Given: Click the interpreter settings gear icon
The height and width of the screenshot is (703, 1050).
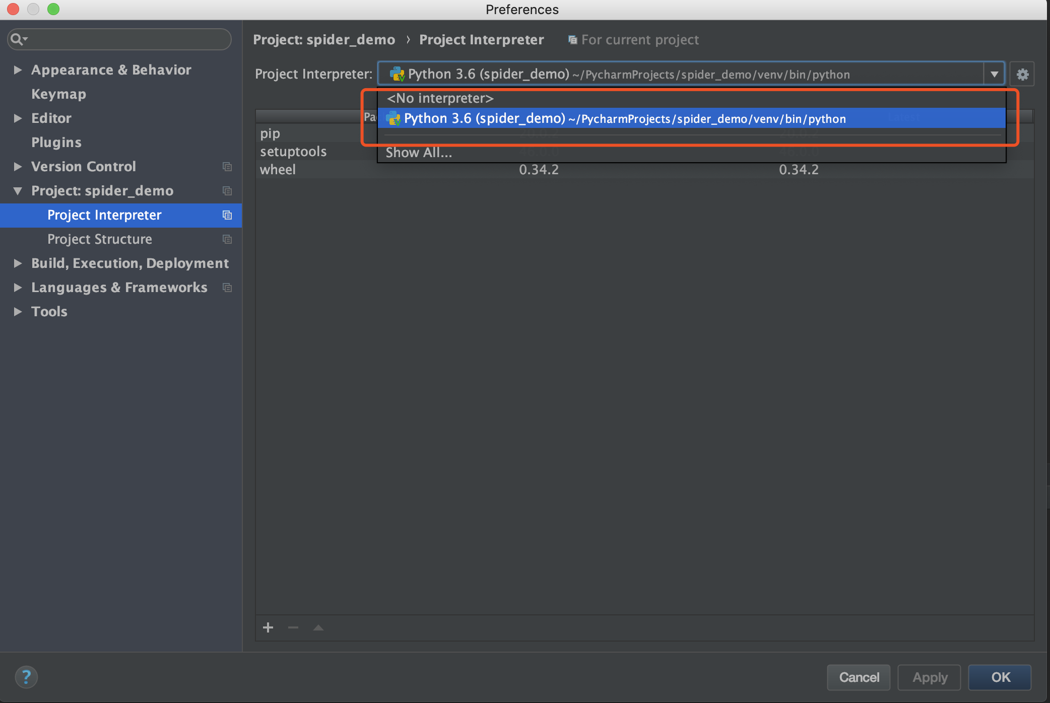Looking at the screenshot, I should click(x=1022, y=75).
